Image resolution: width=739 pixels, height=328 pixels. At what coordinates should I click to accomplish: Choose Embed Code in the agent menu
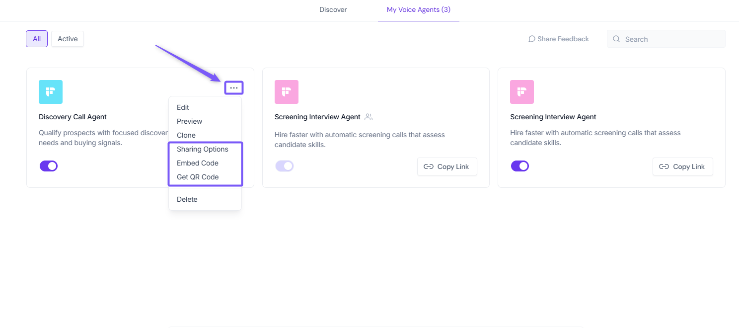198,163
